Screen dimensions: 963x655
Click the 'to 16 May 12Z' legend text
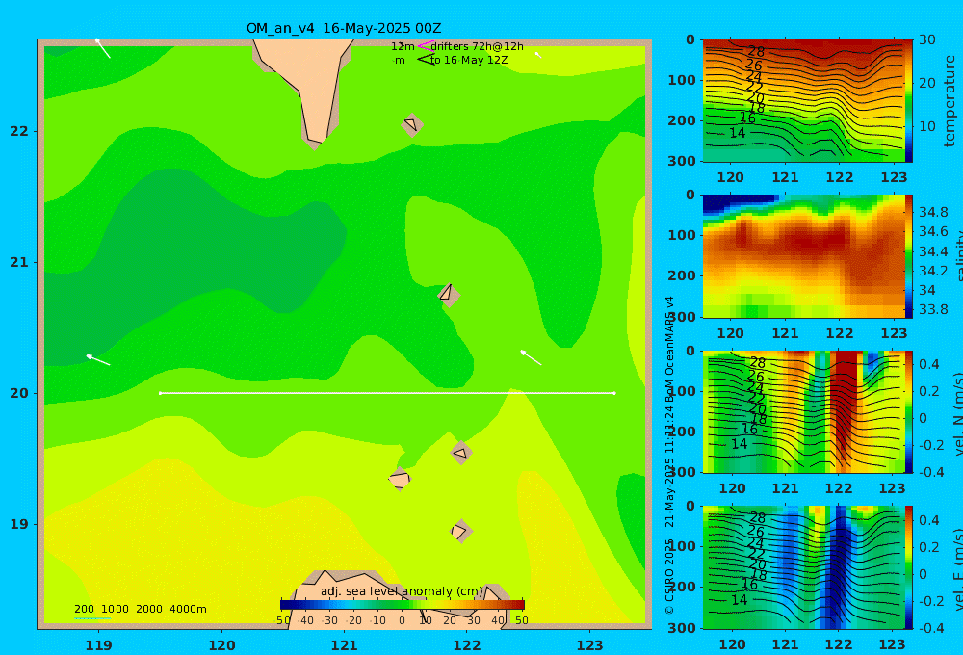coord(469,61)
